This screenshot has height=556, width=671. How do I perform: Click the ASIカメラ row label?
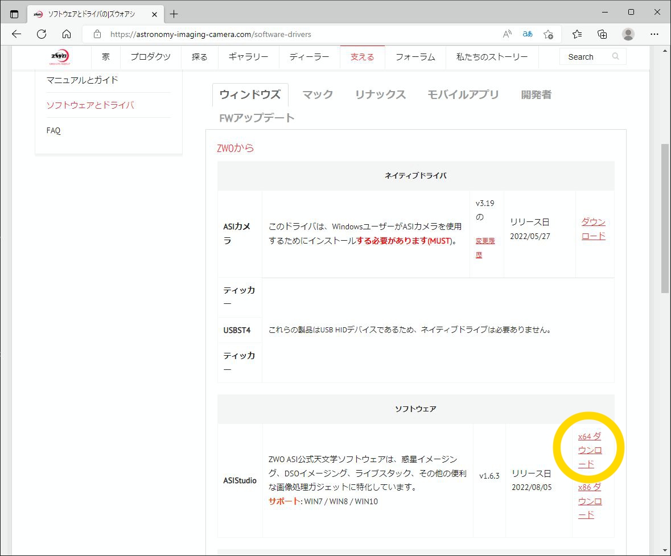tap(237, 234)
